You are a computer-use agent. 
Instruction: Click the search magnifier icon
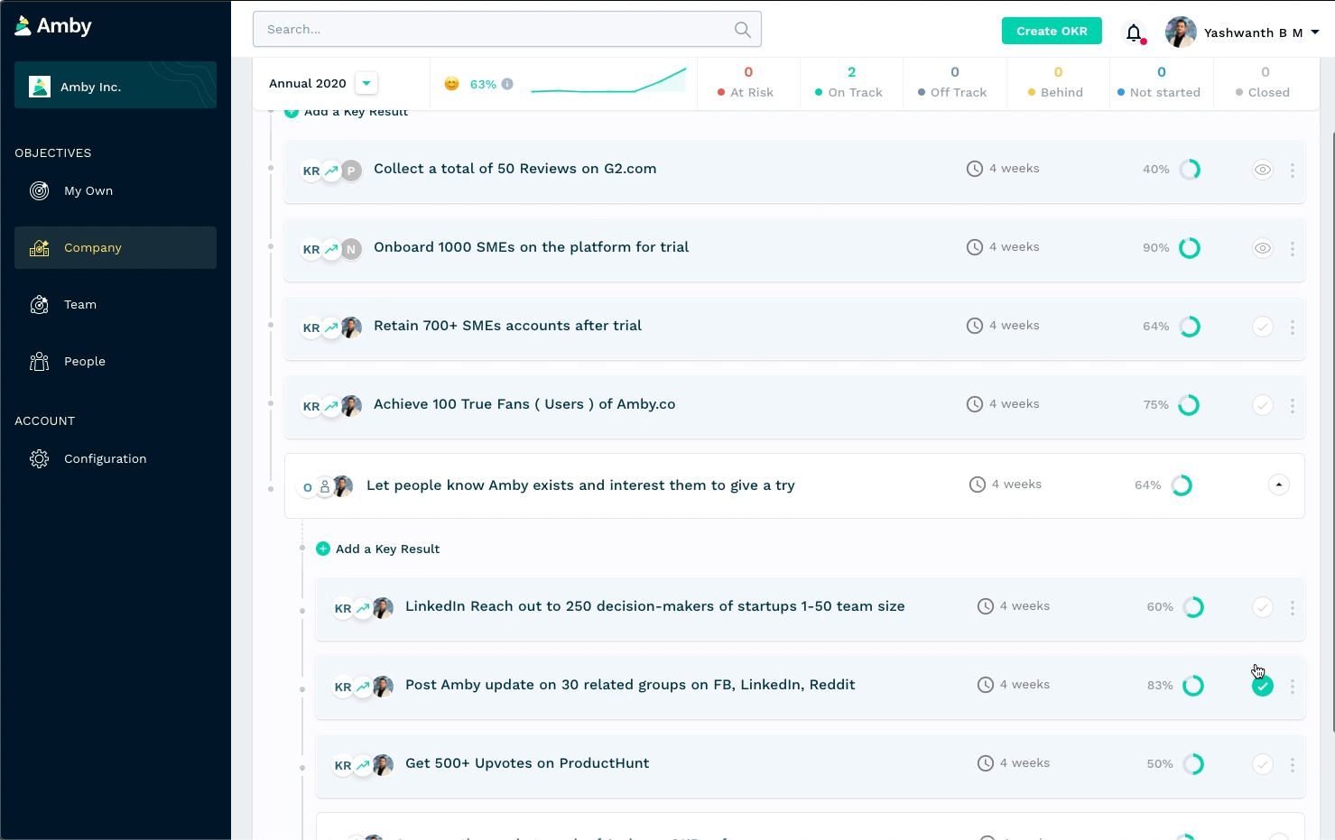[x=742, y=30]
